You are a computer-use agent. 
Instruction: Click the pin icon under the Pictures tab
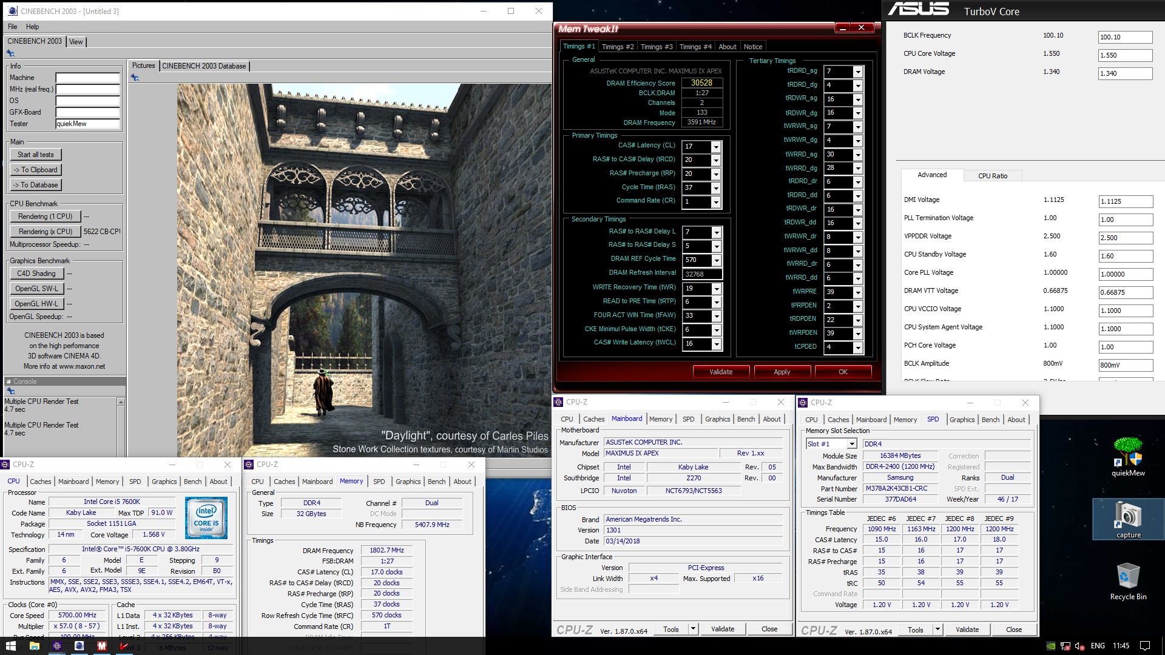click(135, 78)
